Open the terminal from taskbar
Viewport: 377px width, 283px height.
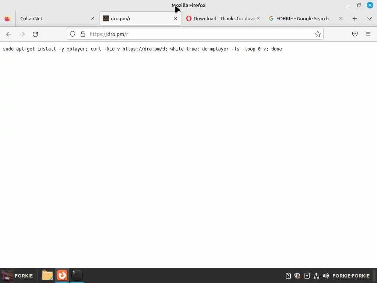coord(77,275)
